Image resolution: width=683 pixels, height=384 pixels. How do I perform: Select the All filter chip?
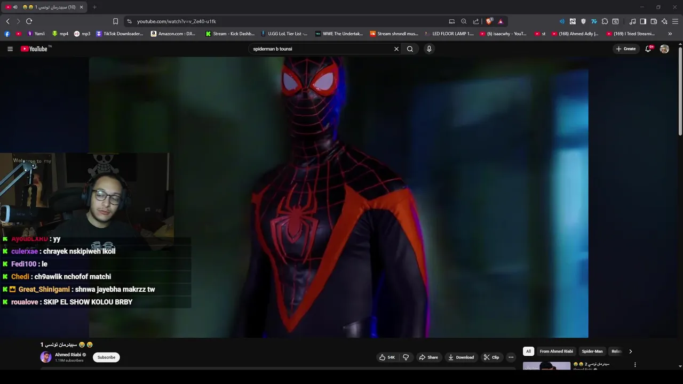click(x=528, y=351)
